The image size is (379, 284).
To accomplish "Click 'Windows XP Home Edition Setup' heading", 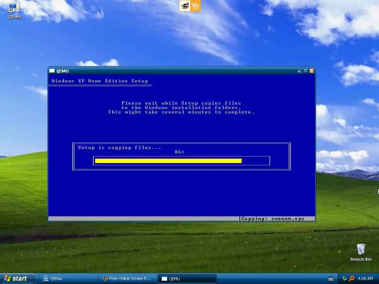I will click(x=100, y=81).
